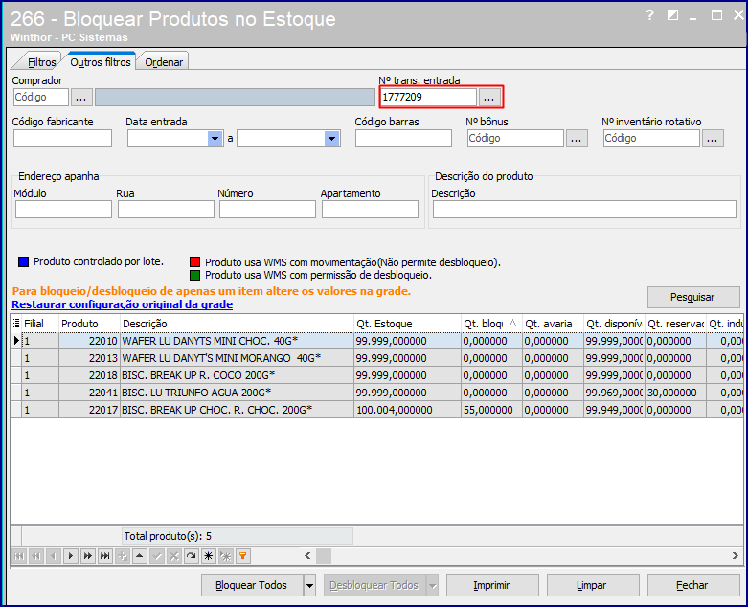Select the Outros filtros tab
This screenshot has width=748, height=607.
pyautogui.click(x=101, y=62)
